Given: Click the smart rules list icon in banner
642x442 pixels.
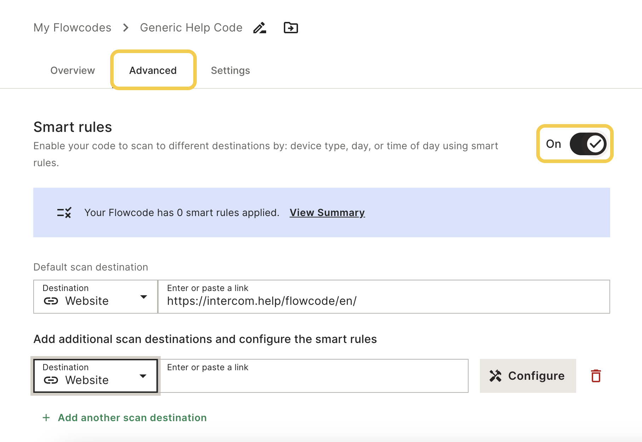Looking at the screenshot, I should click(x=64, y=213).
